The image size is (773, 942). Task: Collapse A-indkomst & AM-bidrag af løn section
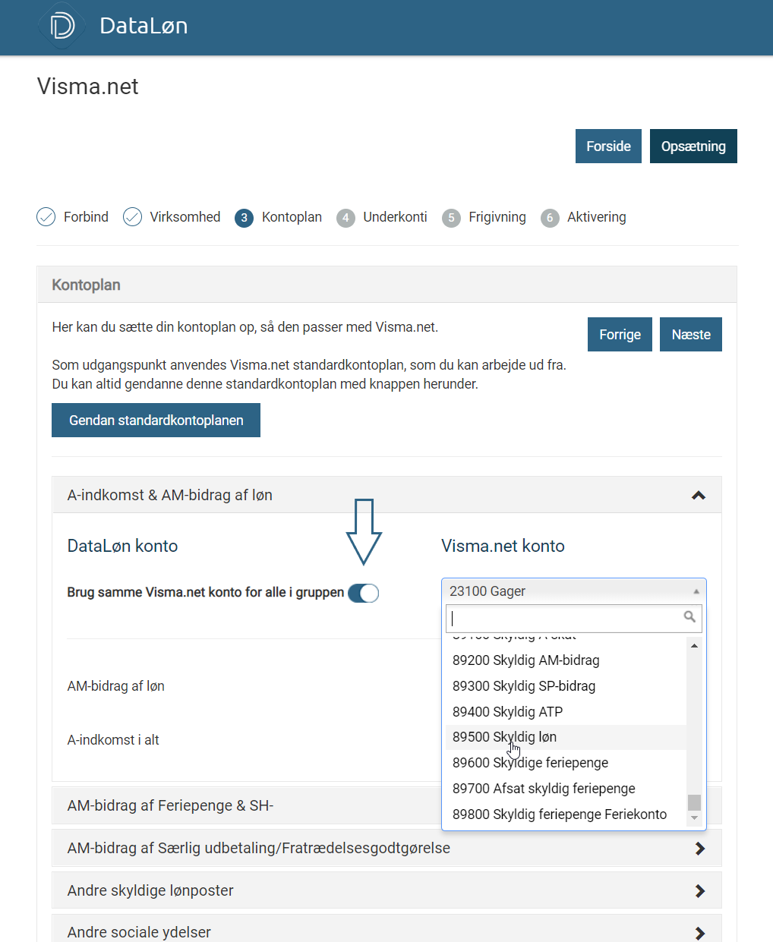click(x=699, y=496)
